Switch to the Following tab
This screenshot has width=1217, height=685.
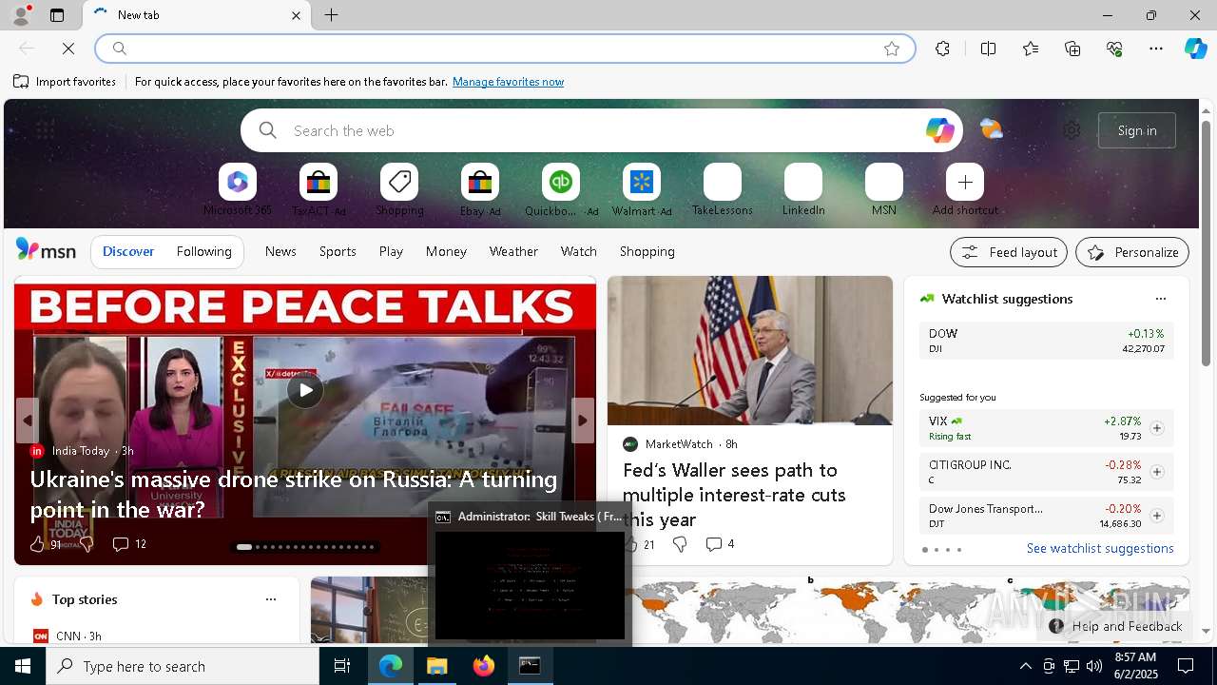pyautogui.click(x=203, y=251)
